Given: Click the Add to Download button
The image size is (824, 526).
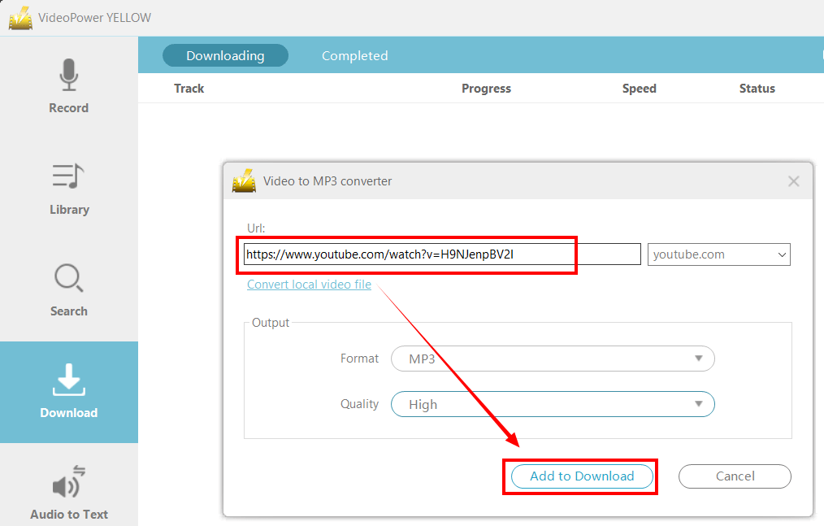Looking at the screenshot, I should 583,476.
